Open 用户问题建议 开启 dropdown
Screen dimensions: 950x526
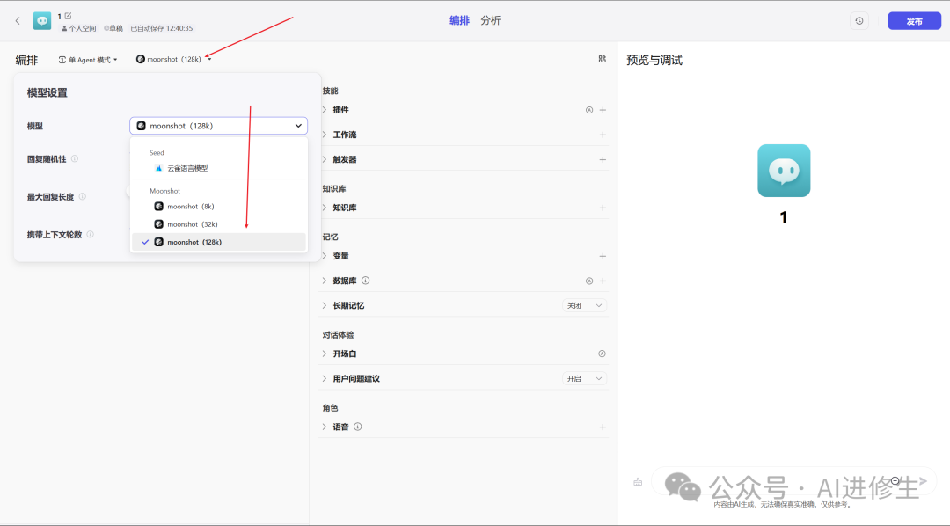(584, 378)
